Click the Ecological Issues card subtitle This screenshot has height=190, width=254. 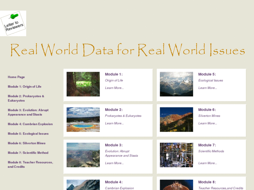(x=211, y=81)
